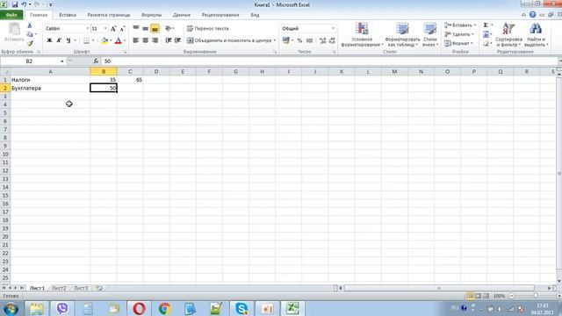The width and height of the screenshot is (562, 316).
Task: Open the borders dropdown arrow
Action: (93, 40)
